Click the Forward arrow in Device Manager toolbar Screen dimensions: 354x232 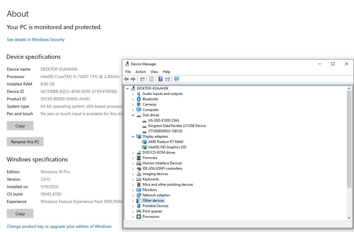133,79
